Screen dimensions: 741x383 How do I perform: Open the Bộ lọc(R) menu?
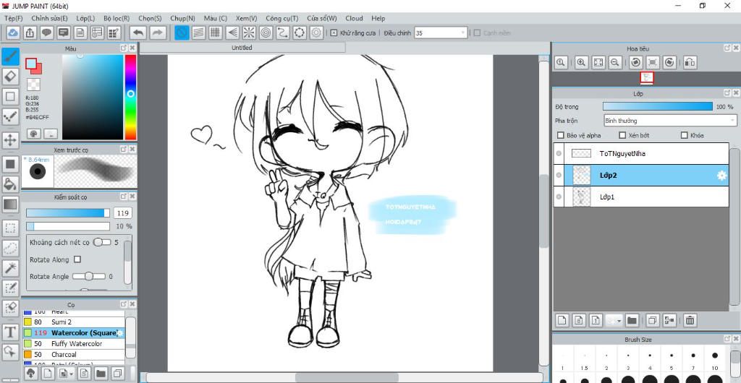click(117, 18)
